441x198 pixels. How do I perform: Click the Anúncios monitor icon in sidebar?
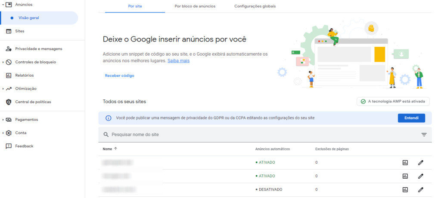pos(9,4)
